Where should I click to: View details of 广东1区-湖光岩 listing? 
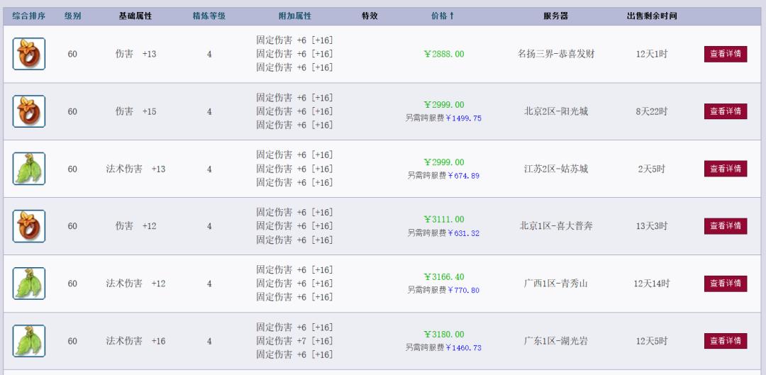point(726,341)
